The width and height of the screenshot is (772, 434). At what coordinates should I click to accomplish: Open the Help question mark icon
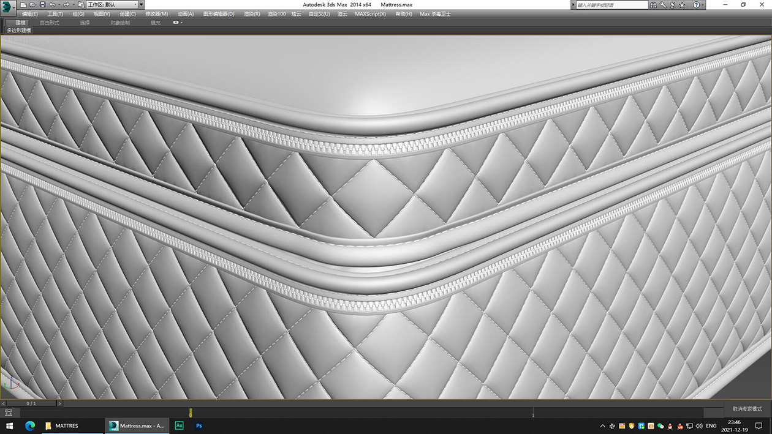tap(696, 5)
